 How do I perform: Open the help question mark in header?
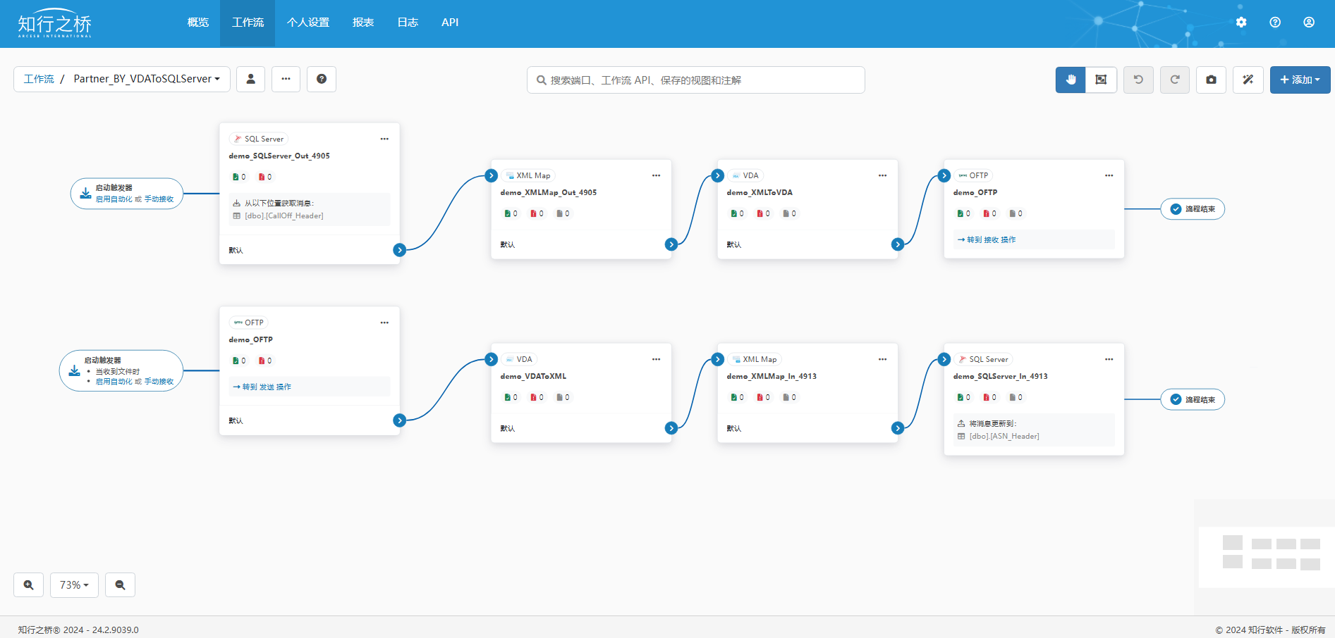pos(1275,23)
